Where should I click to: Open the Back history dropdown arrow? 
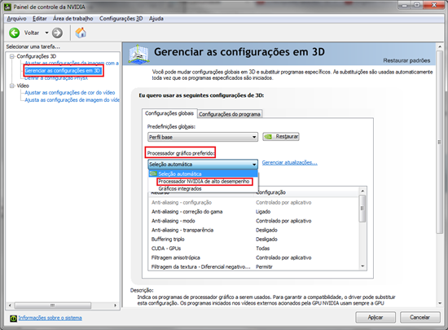point(46,33)
